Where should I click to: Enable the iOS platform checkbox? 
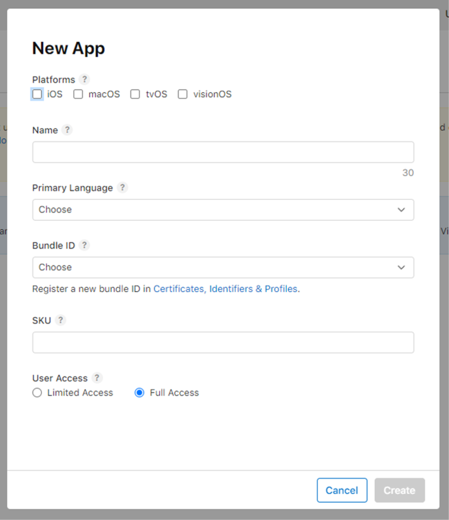(37, 94)
